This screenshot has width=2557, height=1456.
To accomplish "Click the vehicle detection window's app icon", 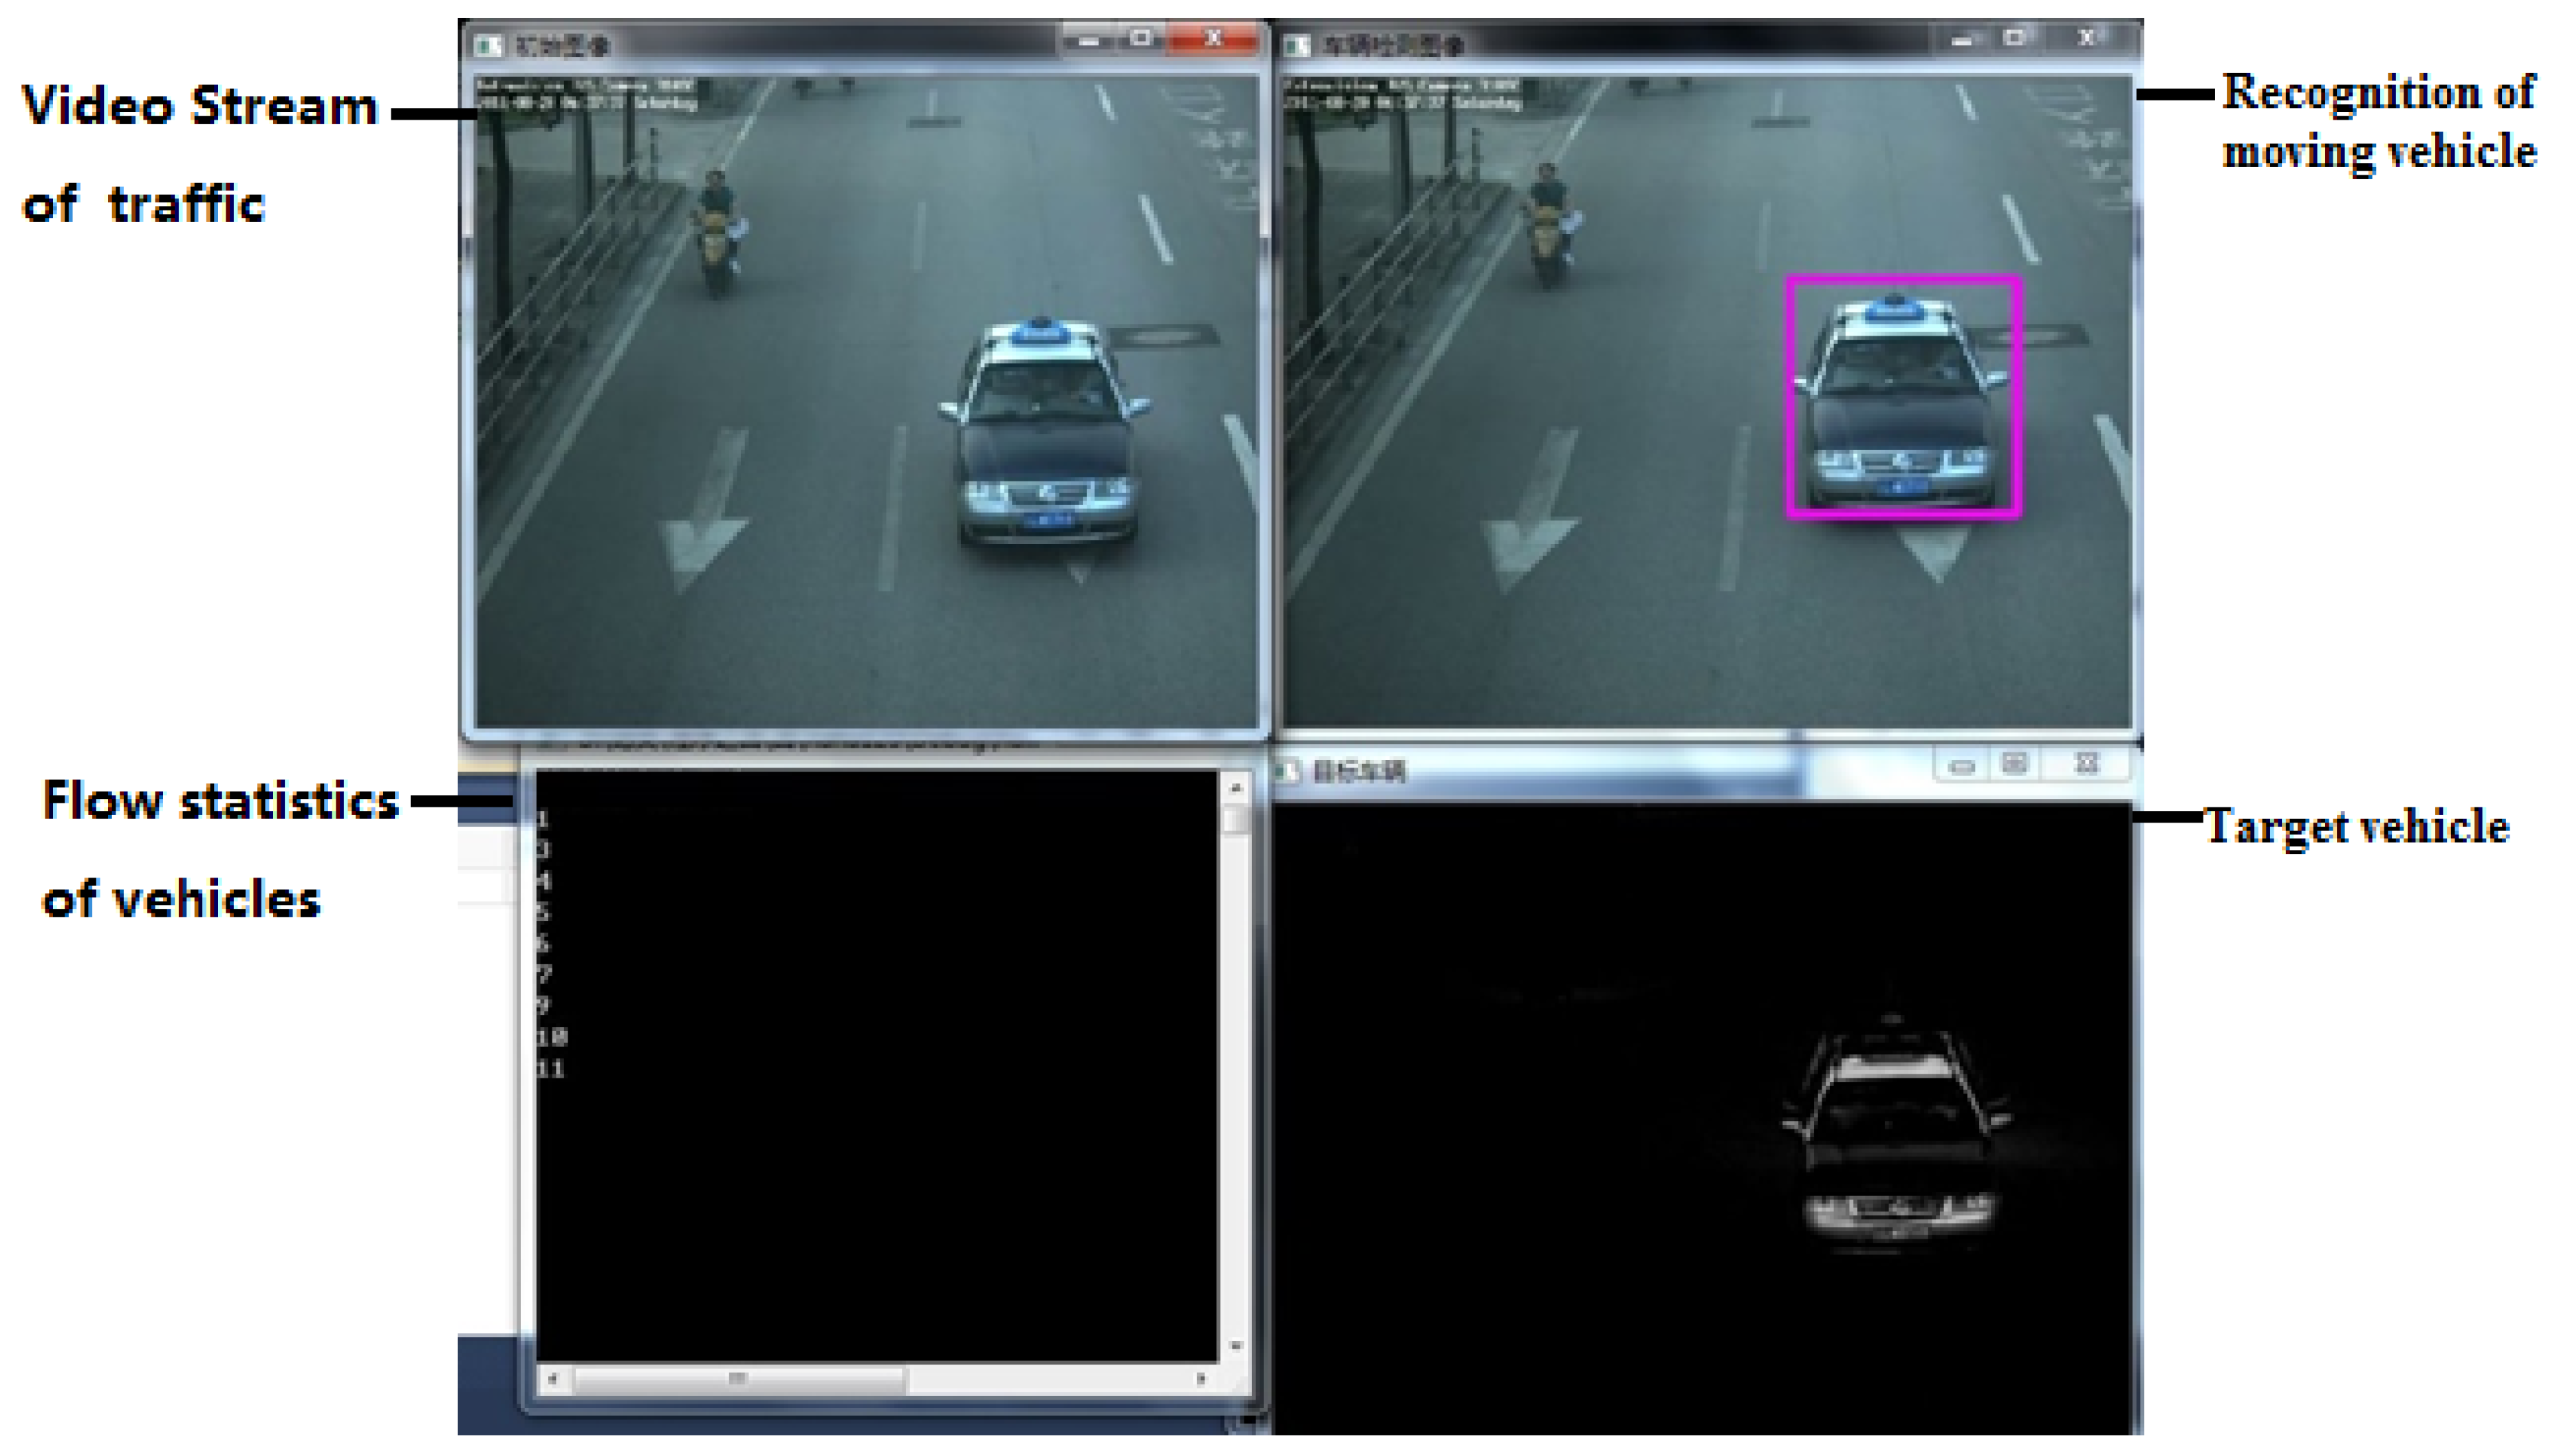I will pyautogui.click(x=1297, y=45).
